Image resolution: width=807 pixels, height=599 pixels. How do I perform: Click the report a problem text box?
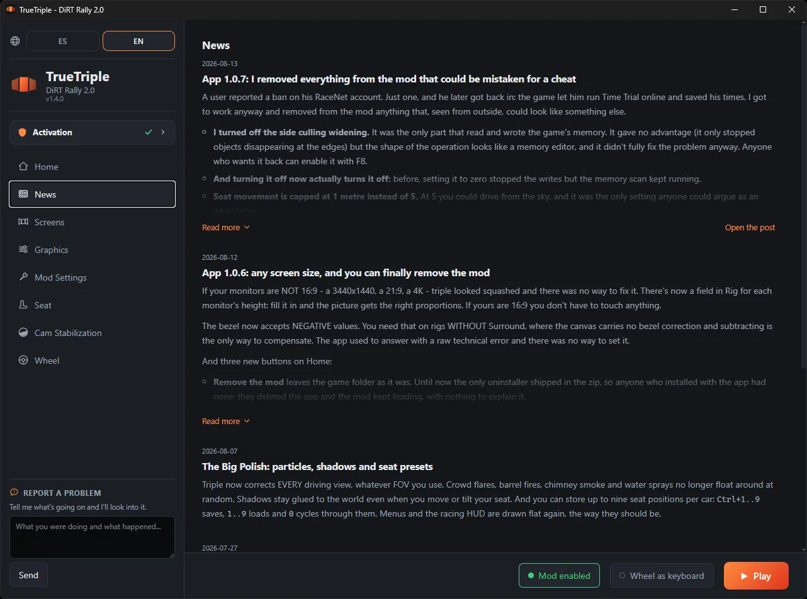coord(92,537)
